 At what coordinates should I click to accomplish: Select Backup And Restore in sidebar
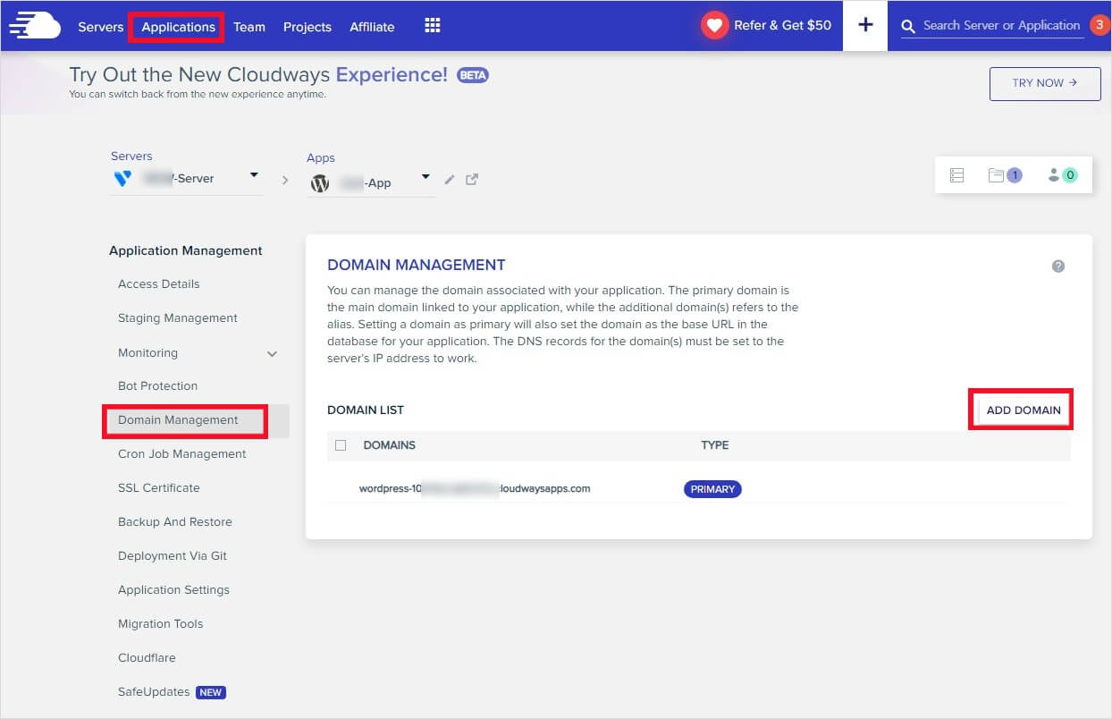[x=175, y=522]
